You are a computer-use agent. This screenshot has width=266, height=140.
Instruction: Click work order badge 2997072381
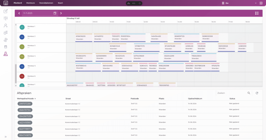click(x=25, y=104)
